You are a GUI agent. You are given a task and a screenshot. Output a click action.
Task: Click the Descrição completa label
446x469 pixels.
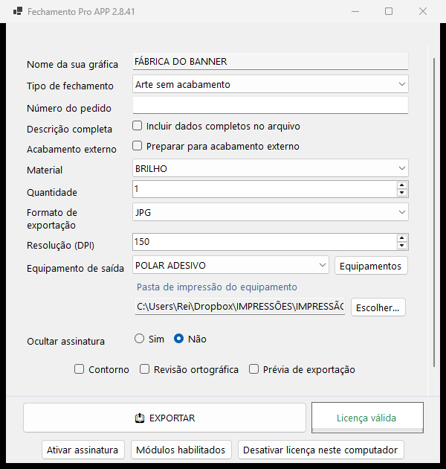pyautogui.click(x=69, y=129)
